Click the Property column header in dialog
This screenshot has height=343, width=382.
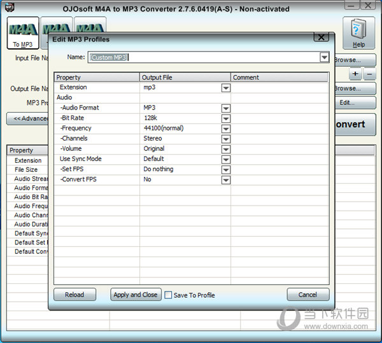click(x=97, y=78)
